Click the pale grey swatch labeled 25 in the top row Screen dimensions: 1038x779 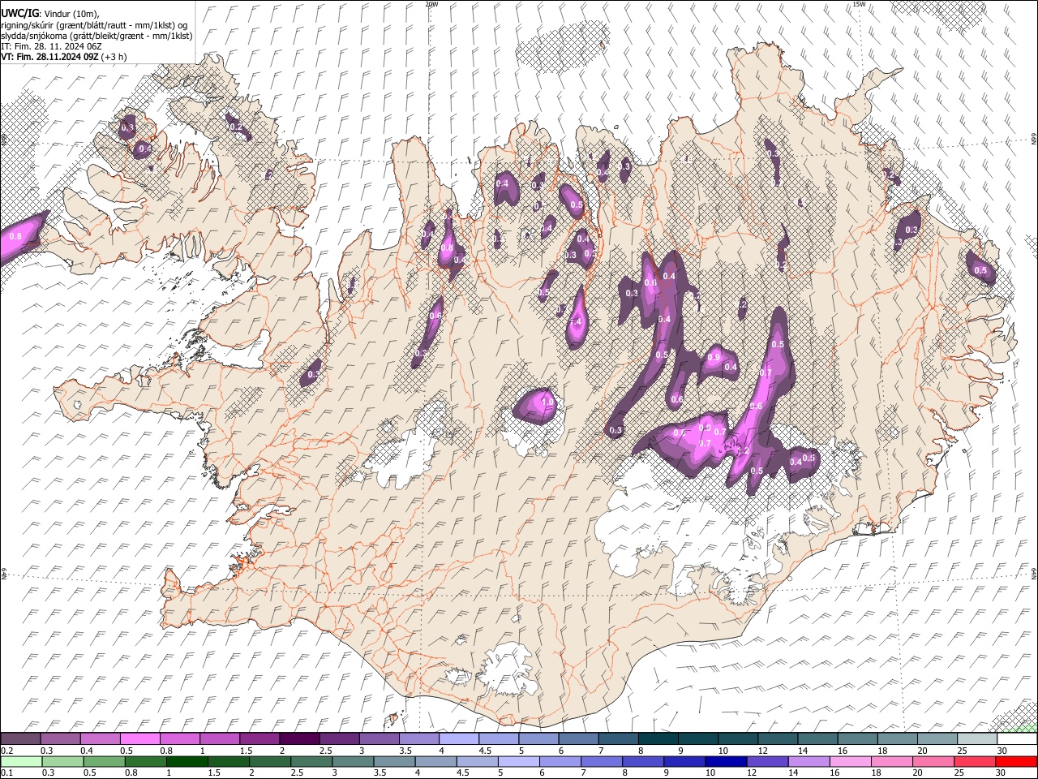[977, 739]
